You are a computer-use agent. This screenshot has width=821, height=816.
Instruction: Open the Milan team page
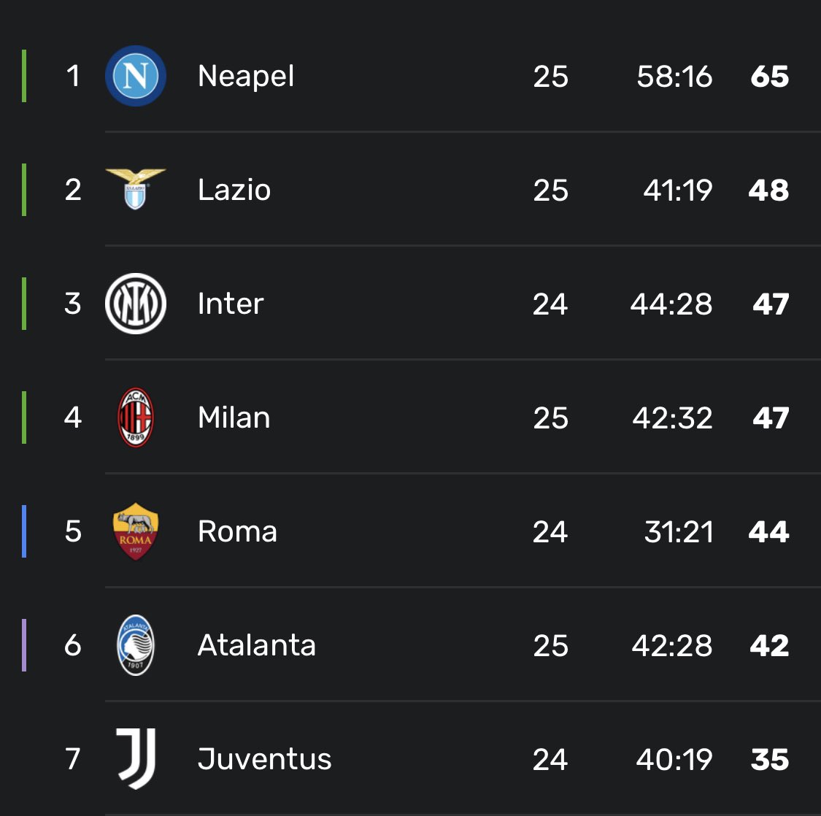[234, 417]
